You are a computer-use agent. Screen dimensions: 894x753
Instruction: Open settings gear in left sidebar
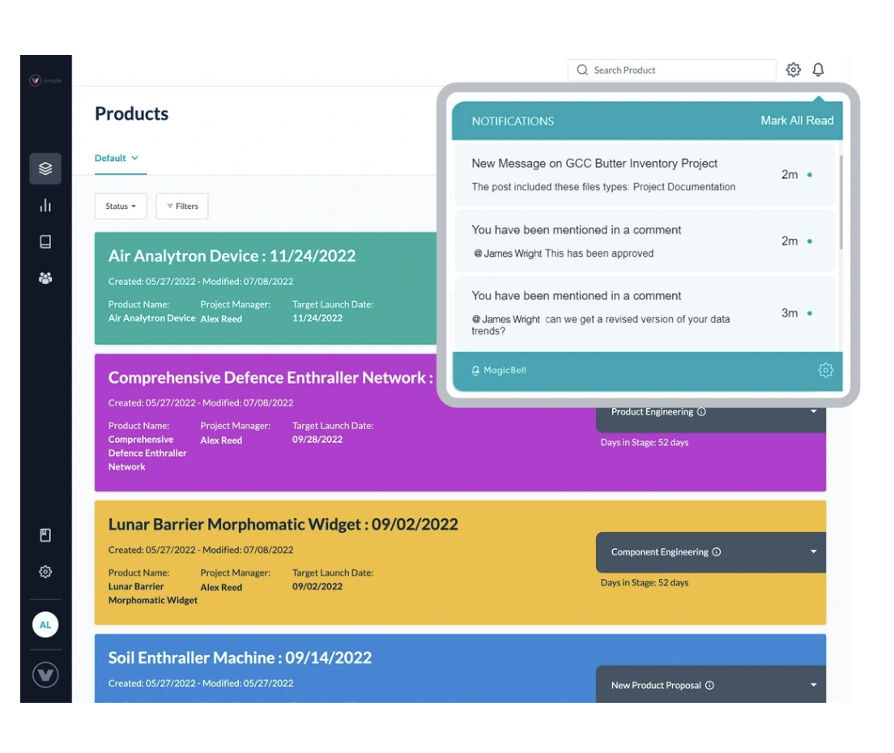45,572
